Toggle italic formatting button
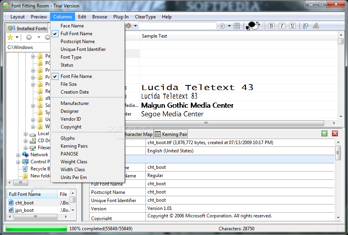The width and height of the screenshot is (348, 235). [x=282, y=26]
